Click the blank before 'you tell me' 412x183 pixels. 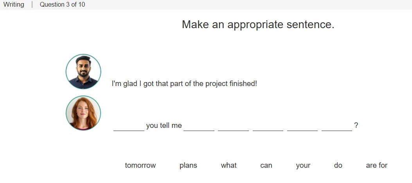click(x=129, y=126)
